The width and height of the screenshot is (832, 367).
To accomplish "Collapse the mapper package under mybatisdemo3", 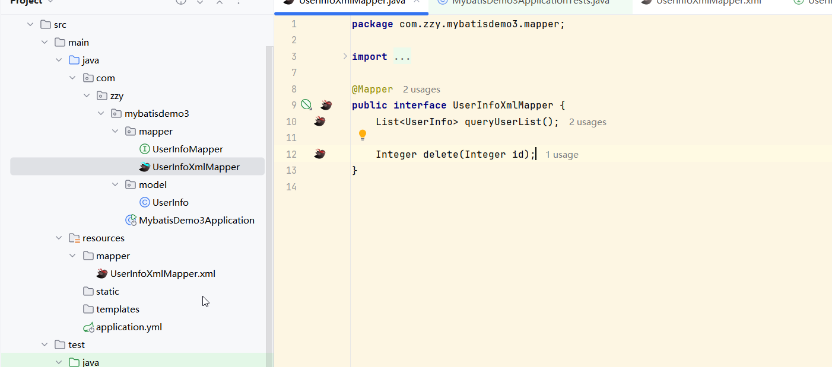I will [x=115, y=131].
